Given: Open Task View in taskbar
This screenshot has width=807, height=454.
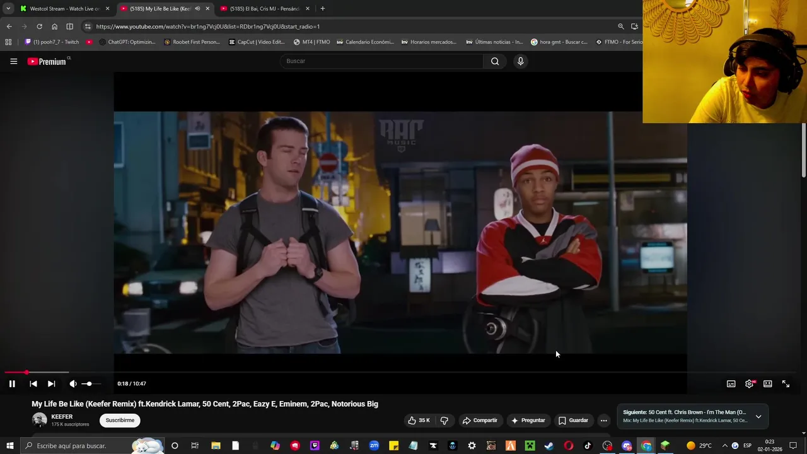Looking at the screenshot, I should [195, 446].
